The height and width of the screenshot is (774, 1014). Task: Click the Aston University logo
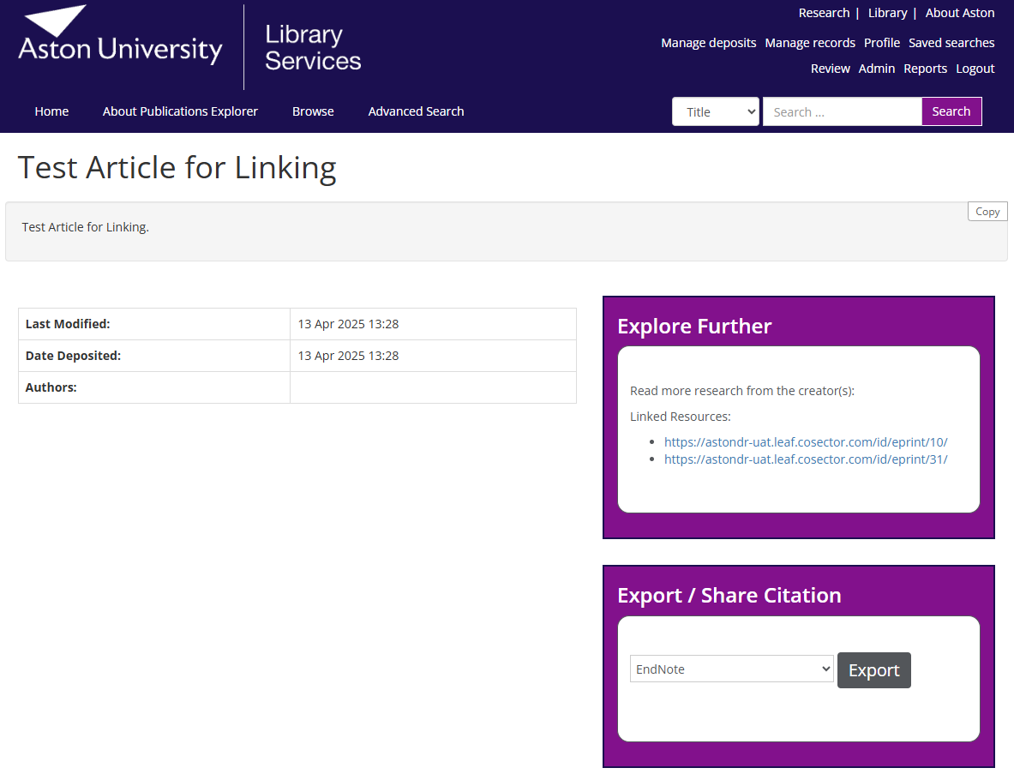point(120,39)
